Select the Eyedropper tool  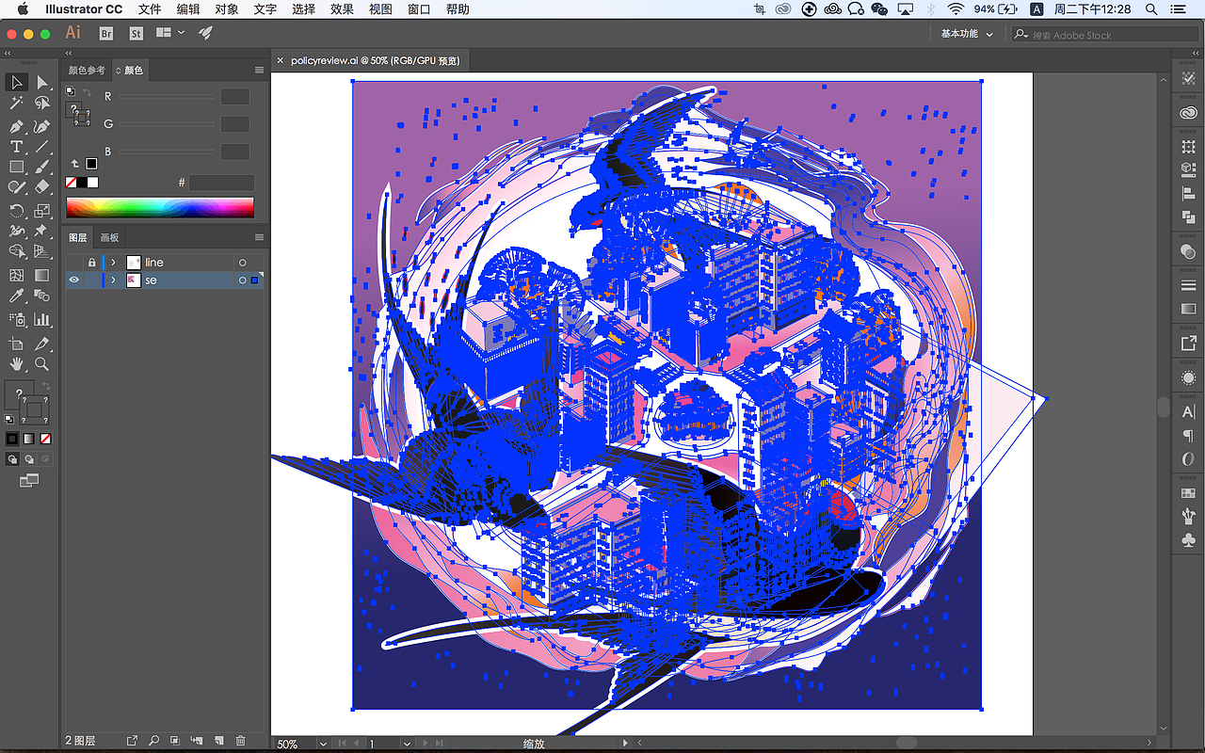pos(16,296)
